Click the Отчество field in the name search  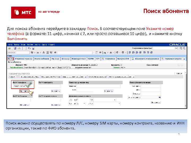point(151,94)
